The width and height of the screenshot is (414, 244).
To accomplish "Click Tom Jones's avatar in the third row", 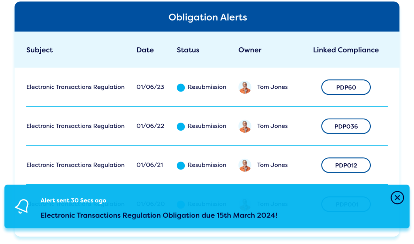I will tap(245, 165).
